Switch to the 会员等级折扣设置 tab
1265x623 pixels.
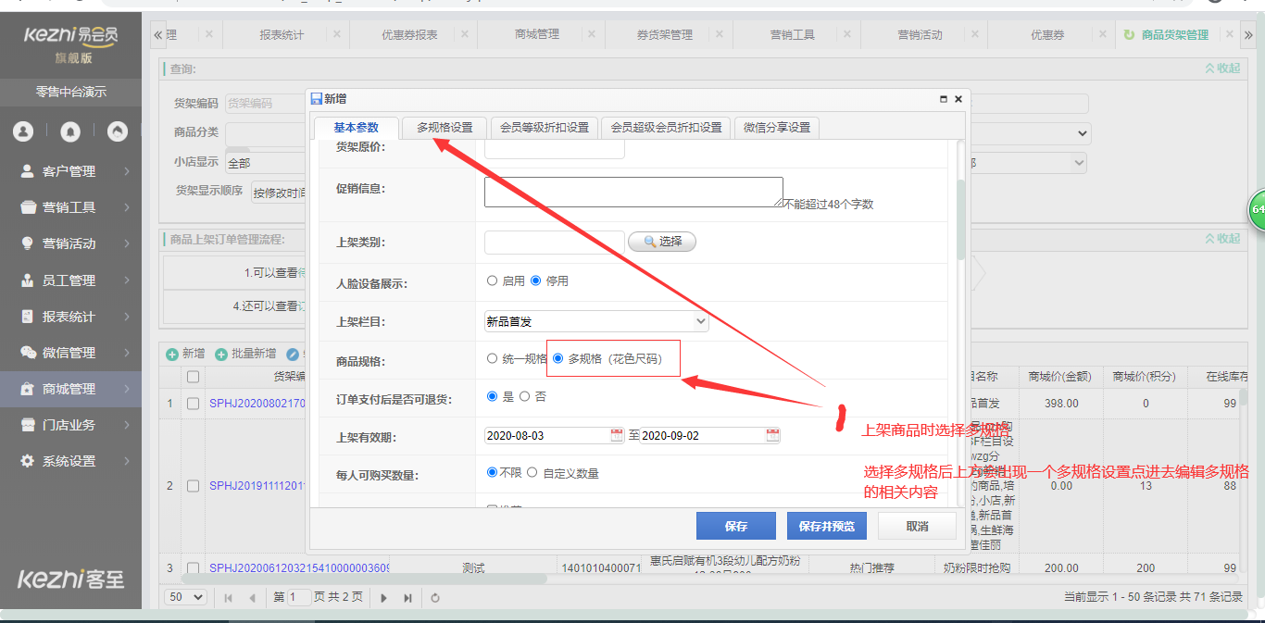tap(545, 128)
